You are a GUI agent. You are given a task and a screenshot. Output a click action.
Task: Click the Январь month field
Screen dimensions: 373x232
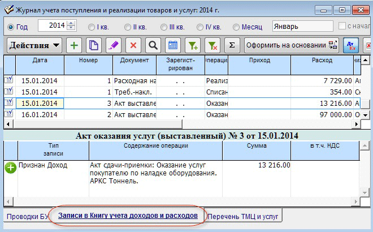click(302, 26)
